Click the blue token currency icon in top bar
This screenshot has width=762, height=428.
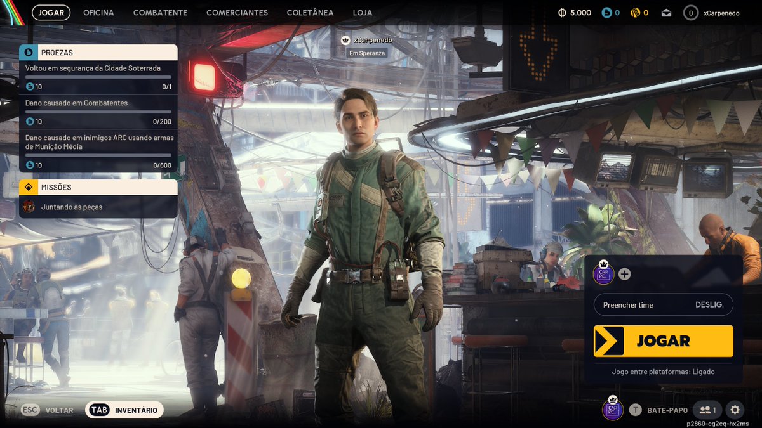click(x=606, y=13)
